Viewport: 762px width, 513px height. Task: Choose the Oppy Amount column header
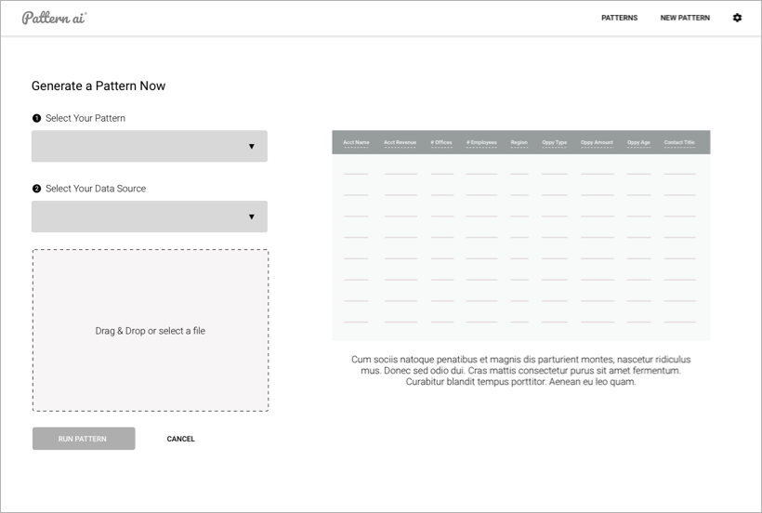click(597, 143)
